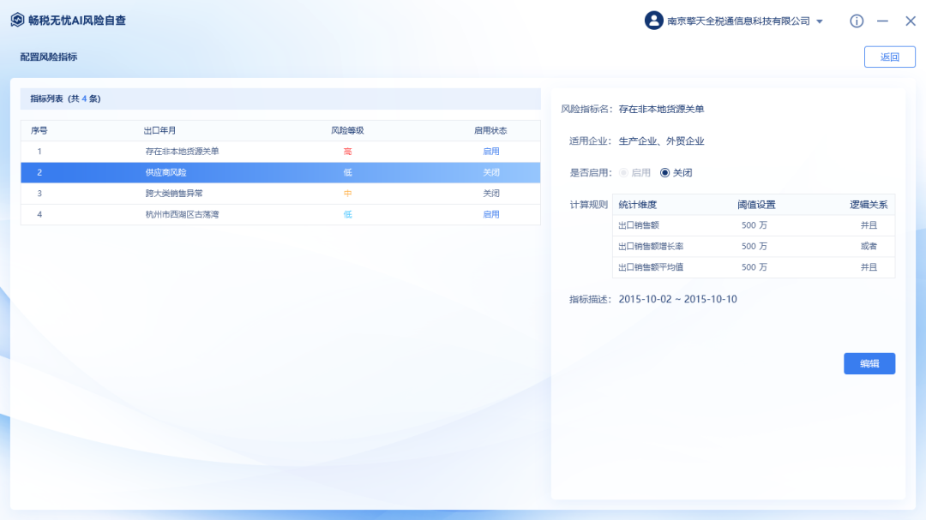Click the 畅税无忧 app logo icon
Viewport: 926px width, 520px height.
17,20
